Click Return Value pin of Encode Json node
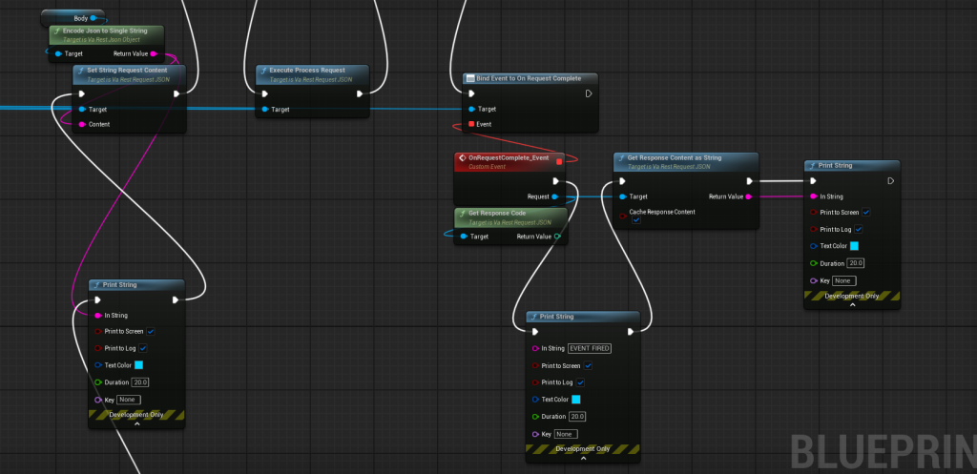Viewport: 977px width, 474px height. [153, 54]
